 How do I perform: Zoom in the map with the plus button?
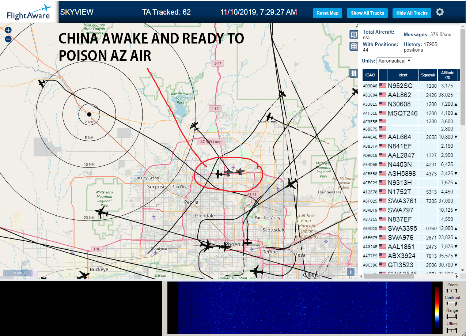coord(8,30)
